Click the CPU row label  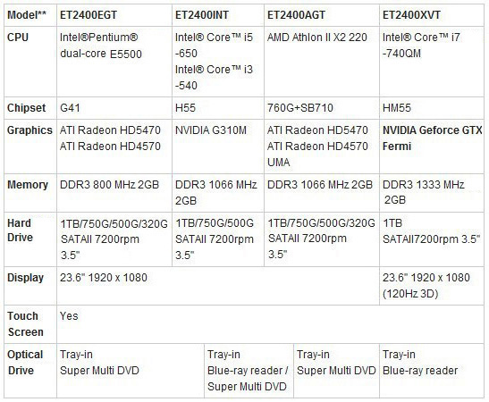pyautogui.click(x=18, y=38)
